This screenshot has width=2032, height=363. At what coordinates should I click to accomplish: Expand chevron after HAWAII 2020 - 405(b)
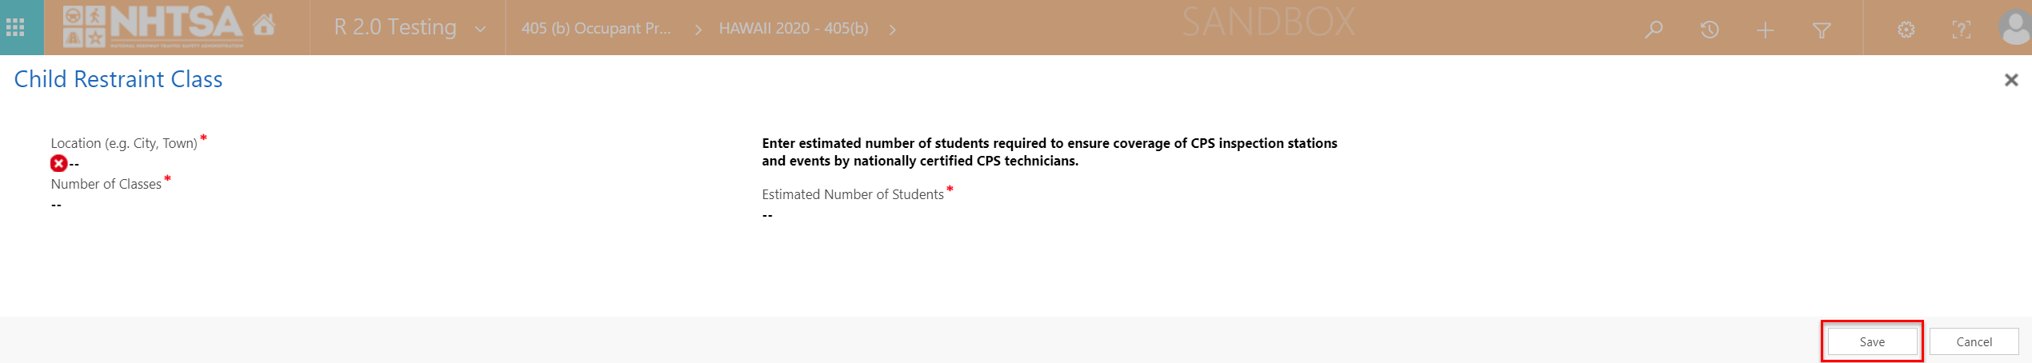[892, 30]
